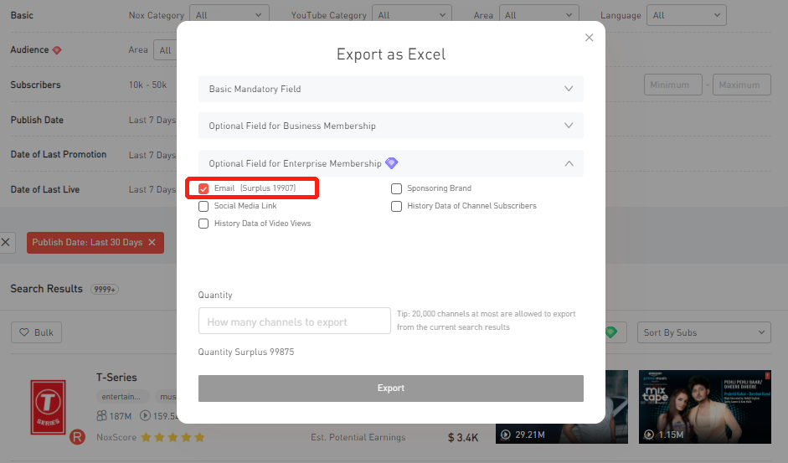Click the Bulk button
This screenshot has height=463, width=788.
[x=36, y=332]
